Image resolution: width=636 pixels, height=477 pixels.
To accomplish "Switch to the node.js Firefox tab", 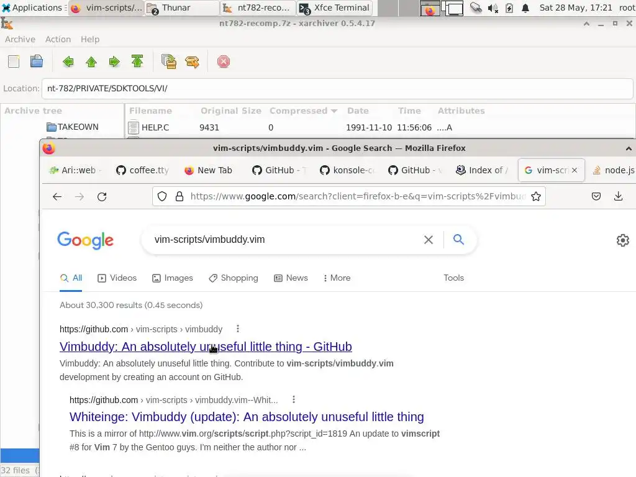I will click(x=612, y=170).
